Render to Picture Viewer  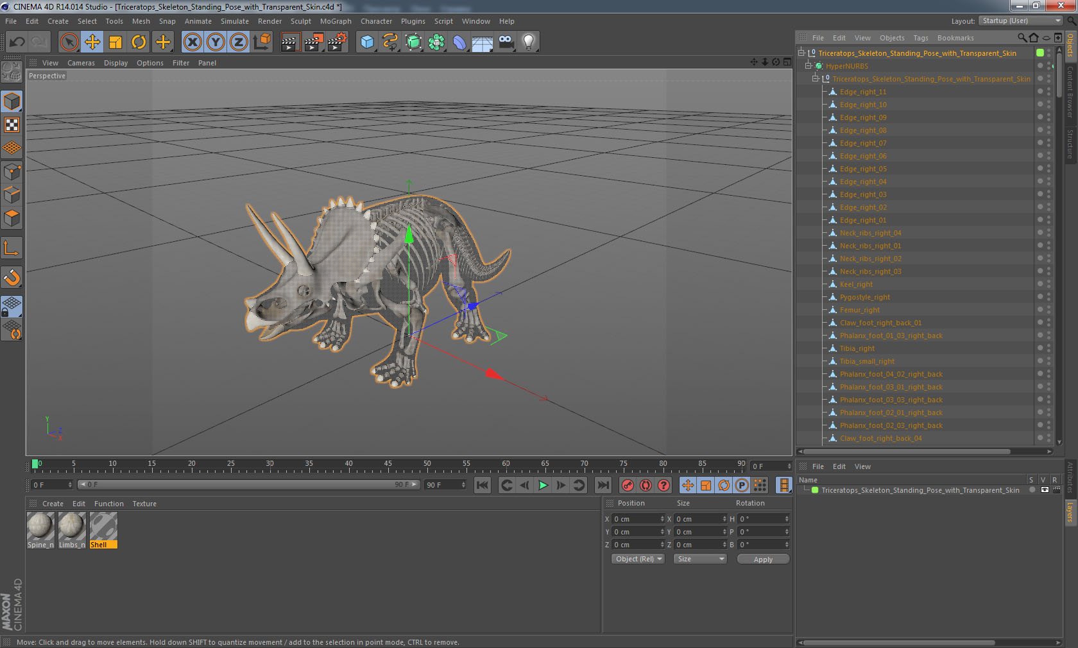[314, 42]
